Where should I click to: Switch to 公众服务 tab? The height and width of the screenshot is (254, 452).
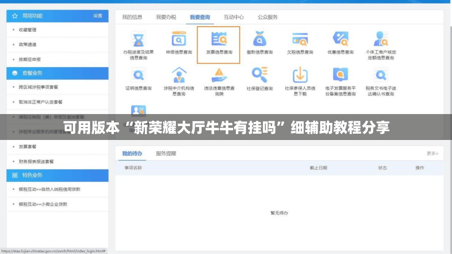pyautogui.click(x=267, y=17)
